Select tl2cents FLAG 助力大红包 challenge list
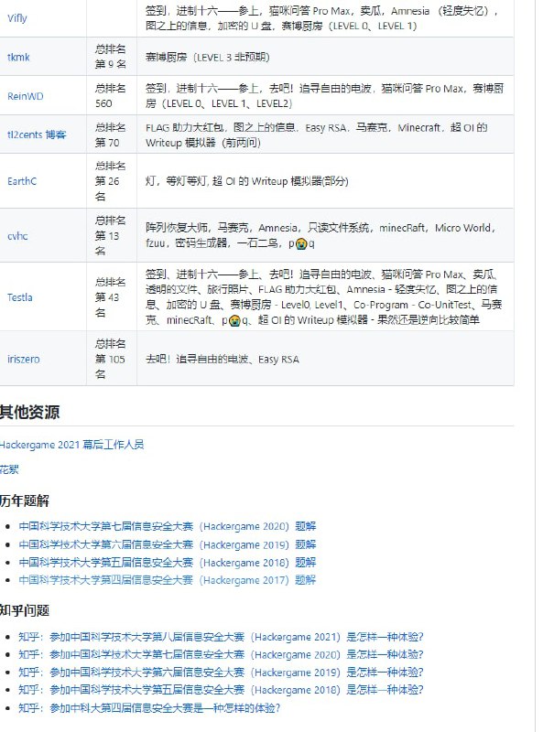543x732 pixels. (325, 135)
